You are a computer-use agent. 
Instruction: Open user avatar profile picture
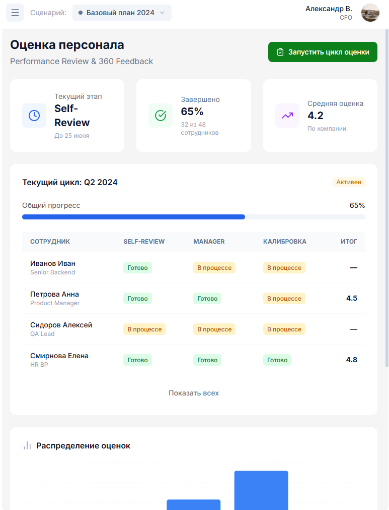[x=370, y=13]
